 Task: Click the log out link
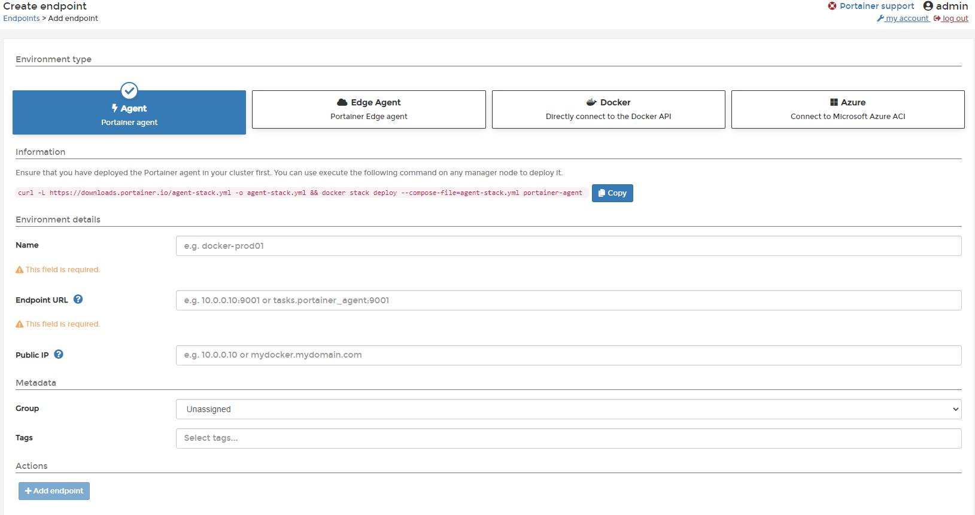pos(951,19)
